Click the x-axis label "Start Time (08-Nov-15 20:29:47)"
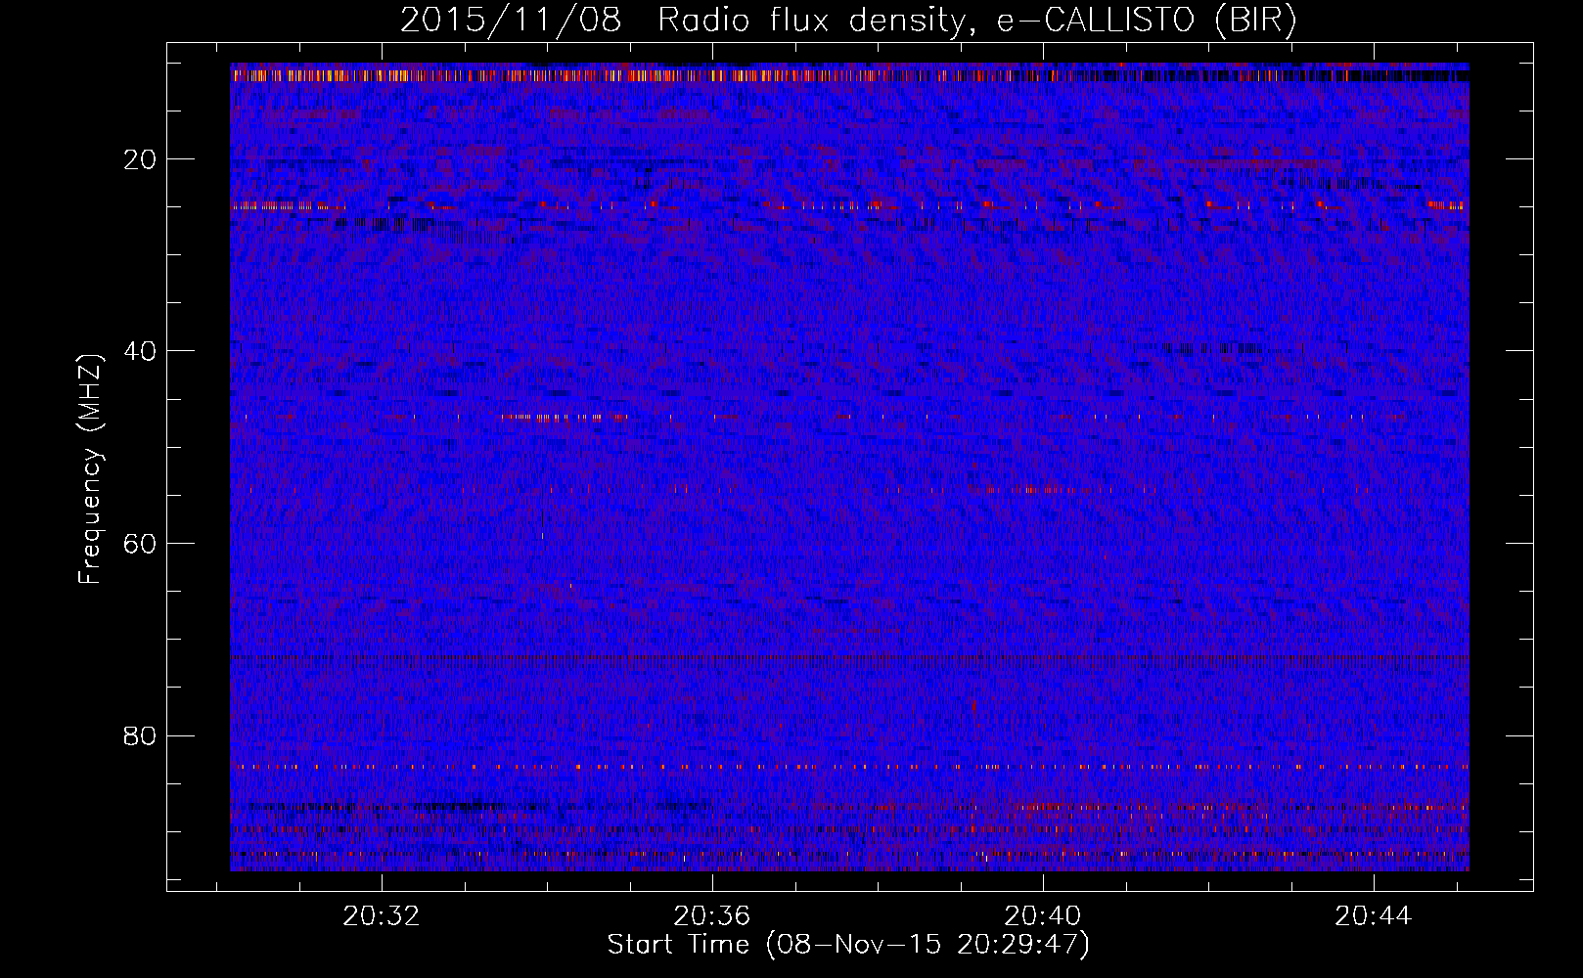This screenshot has height=978, width=1583. pos(848,945)
